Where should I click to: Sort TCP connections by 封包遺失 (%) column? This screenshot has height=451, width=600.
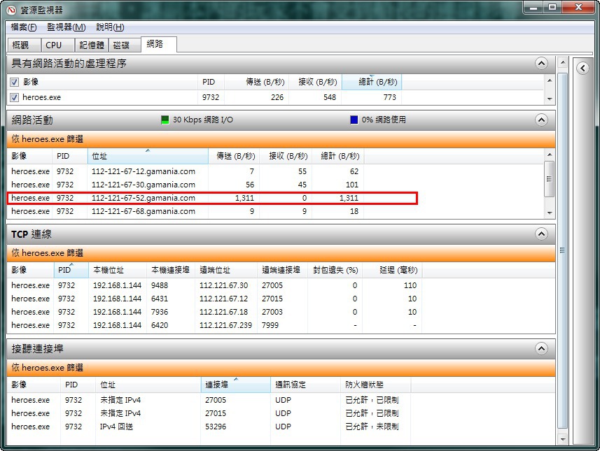click(x=335, y=270)
